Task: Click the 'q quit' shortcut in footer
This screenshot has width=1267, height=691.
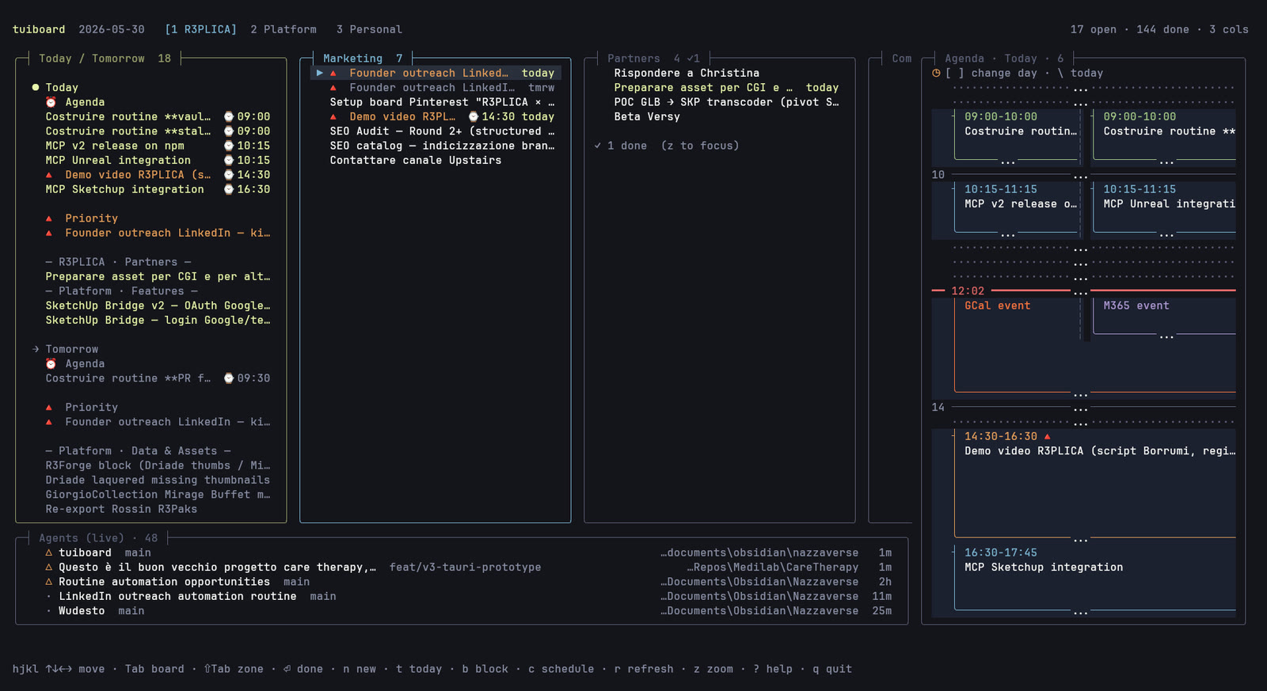Action: point(832,669)
